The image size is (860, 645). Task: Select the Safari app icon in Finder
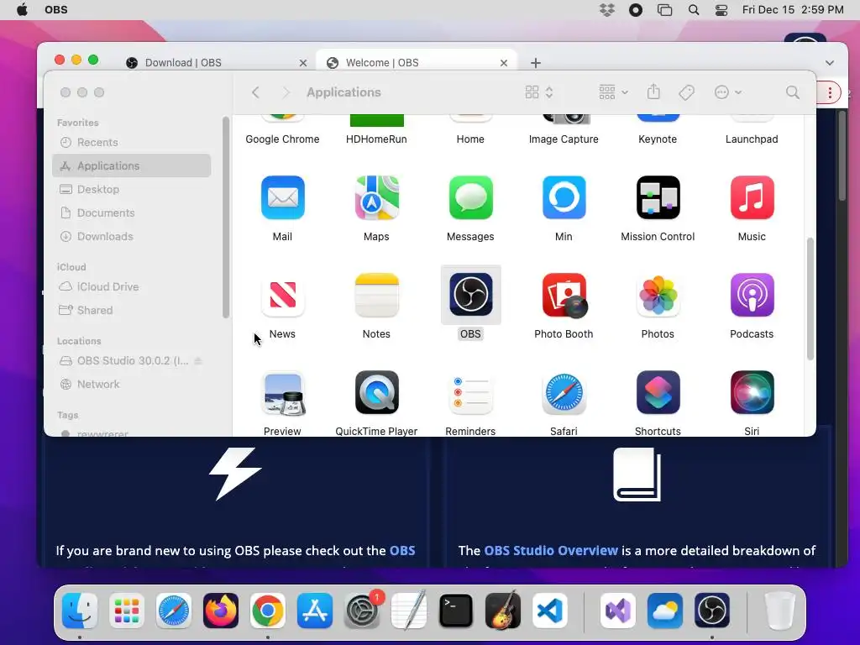coord(564,393)
